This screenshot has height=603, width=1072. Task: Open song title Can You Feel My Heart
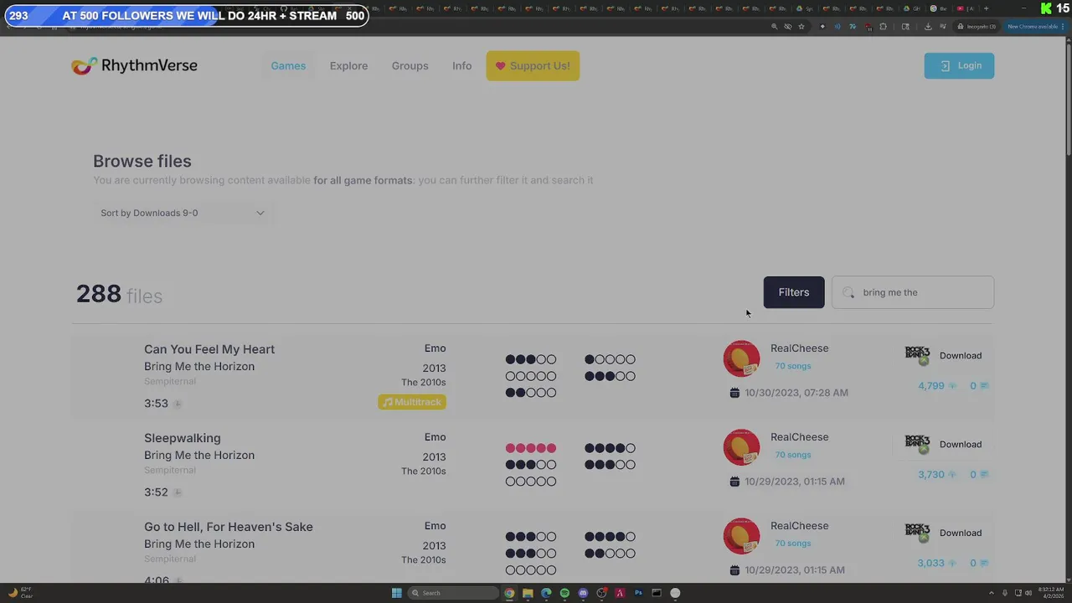209,349
